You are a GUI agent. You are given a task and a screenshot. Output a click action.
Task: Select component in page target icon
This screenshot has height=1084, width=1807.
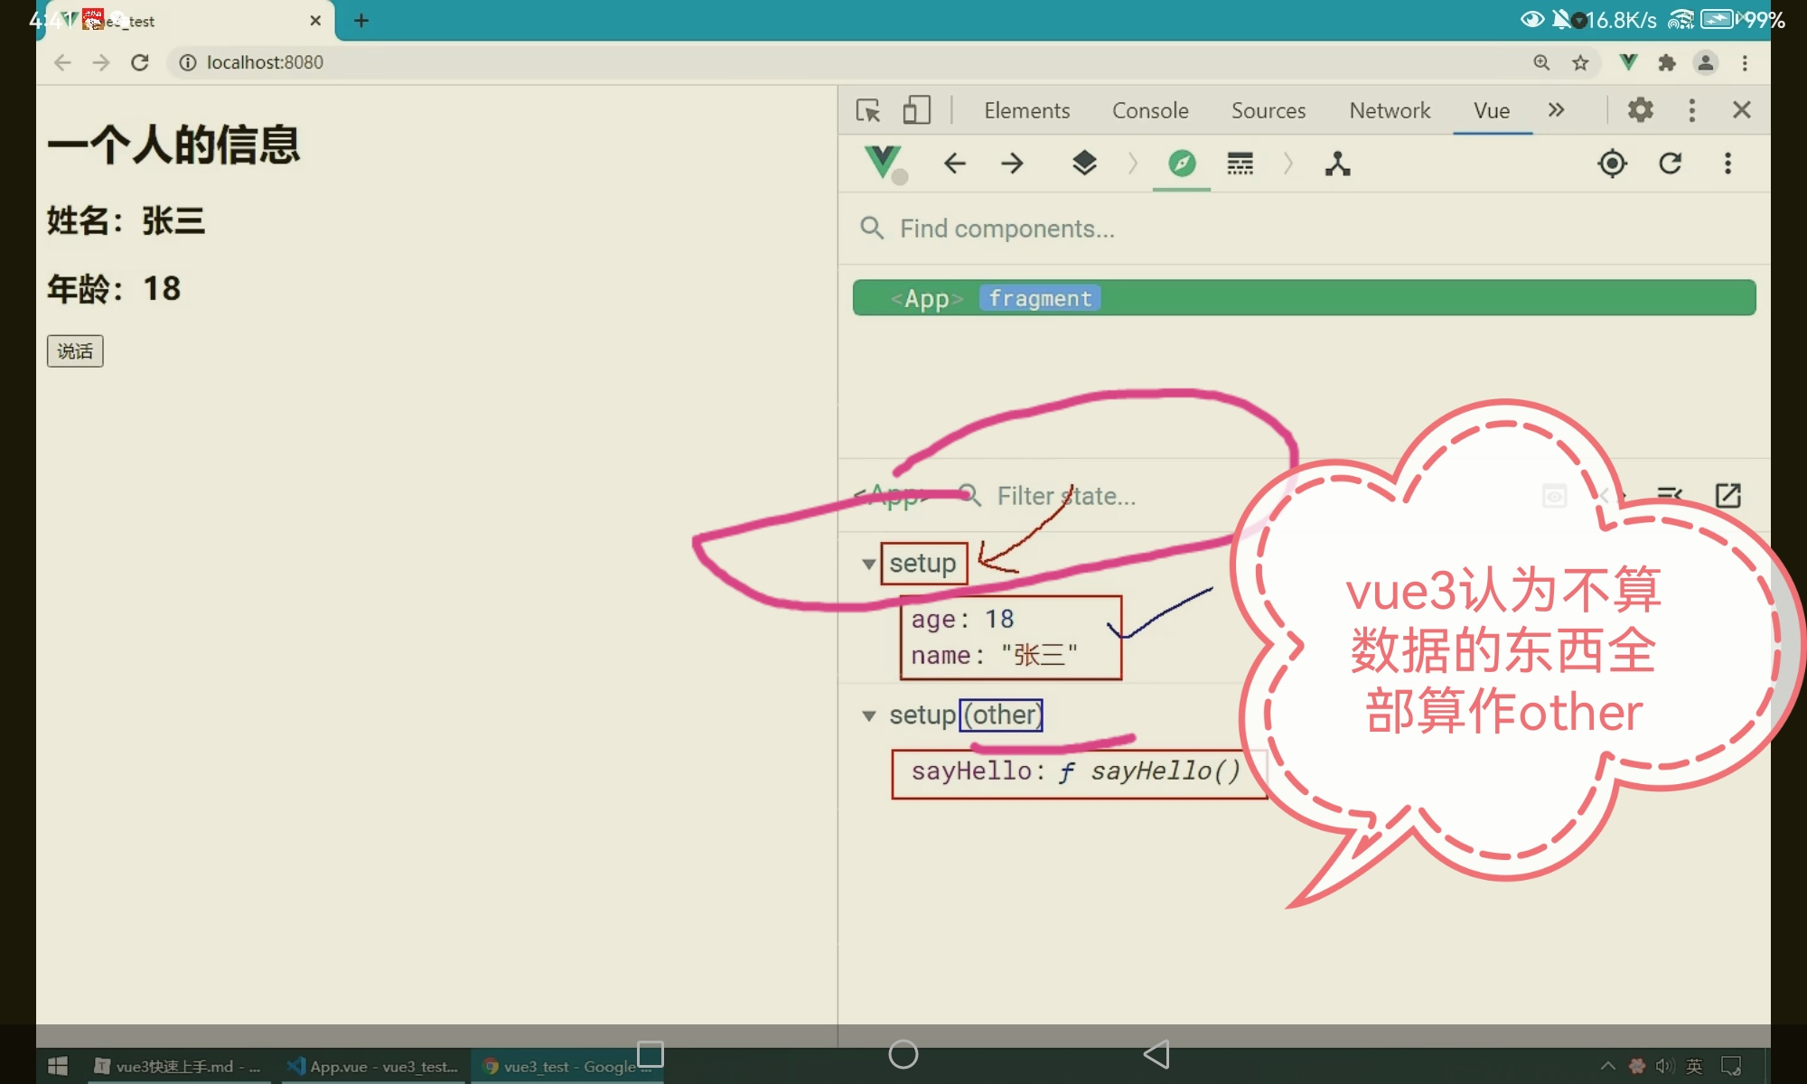click(x=1612, y=164)
